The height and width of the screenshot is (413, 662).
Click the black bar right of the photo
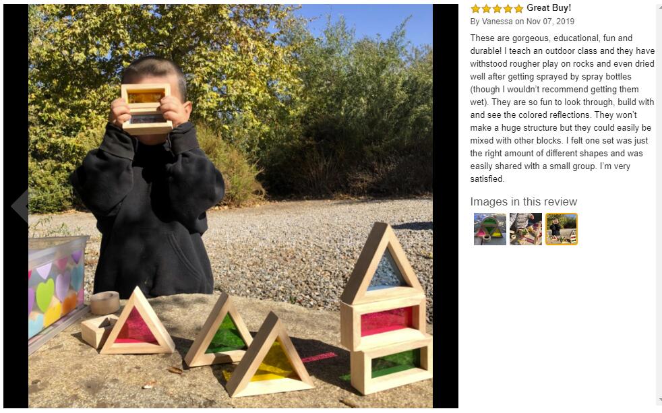coord(446,206)
